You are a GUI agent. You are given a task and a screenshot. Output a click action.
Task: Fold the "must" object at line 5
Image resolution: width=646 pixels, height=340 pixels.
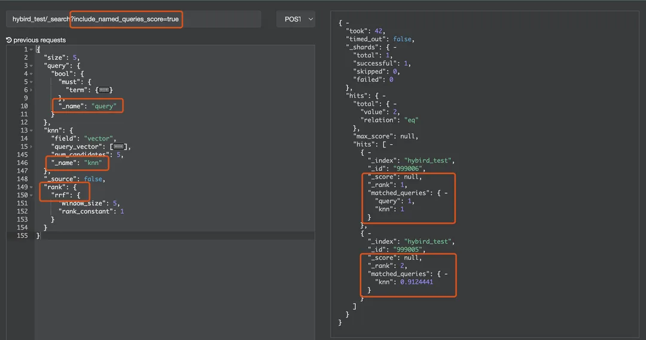(x=31, y=82)
